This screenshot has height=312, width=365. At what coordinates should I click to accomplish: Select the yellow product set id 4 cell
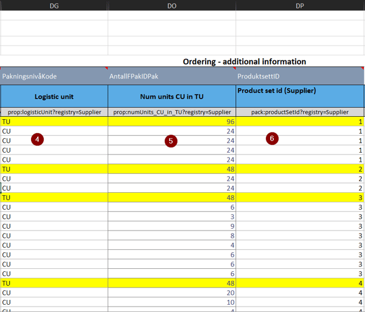pyautogui.click(x=300, y=283)
